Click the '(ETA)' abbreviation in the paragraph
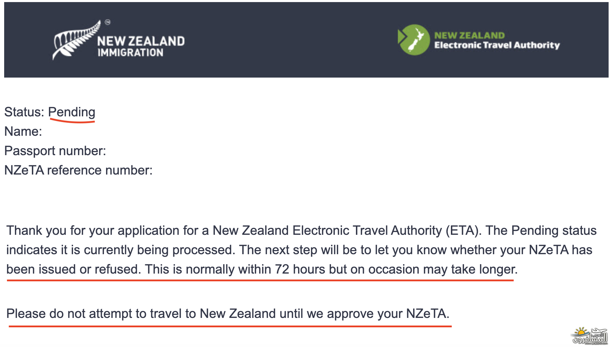610x347 pixels. (x=463, y=231)
